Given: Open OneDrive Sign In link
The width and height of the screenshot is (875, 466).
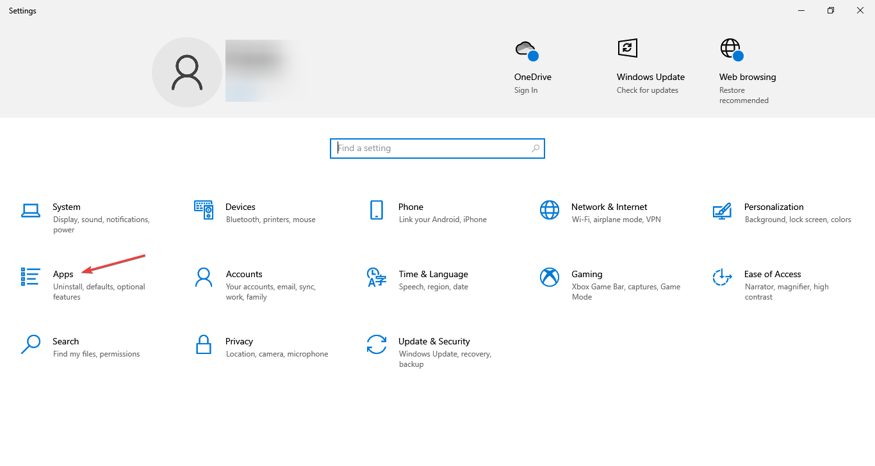Looking at the screenshot, I should coord(526,90).
